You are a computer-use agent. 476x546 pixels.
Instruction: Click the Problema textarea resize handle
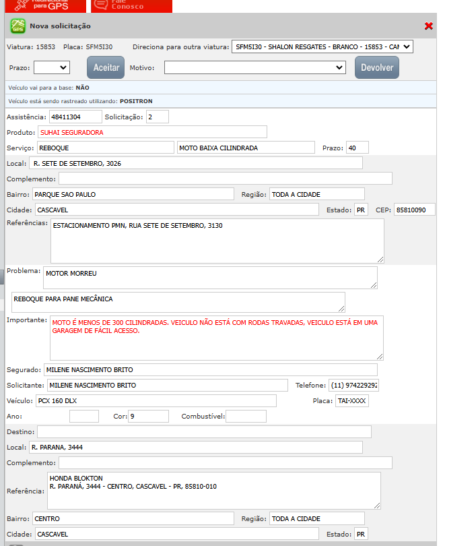pyautogui.click(x=374, y=285)
